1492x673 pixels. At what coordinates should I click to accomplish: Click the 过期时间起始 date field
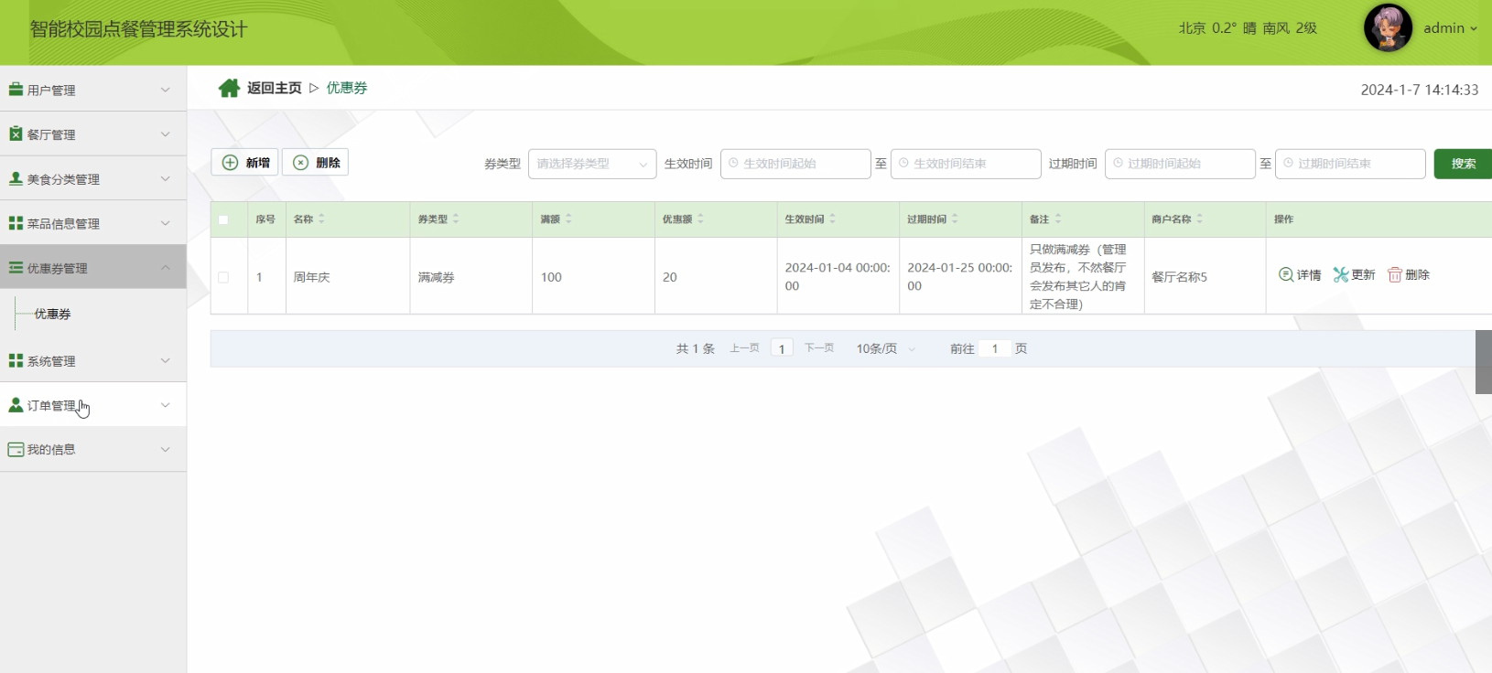(1180, 164)
